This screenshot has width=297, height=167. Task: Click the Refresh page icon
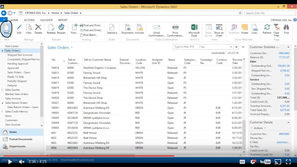tap(267, 29)
